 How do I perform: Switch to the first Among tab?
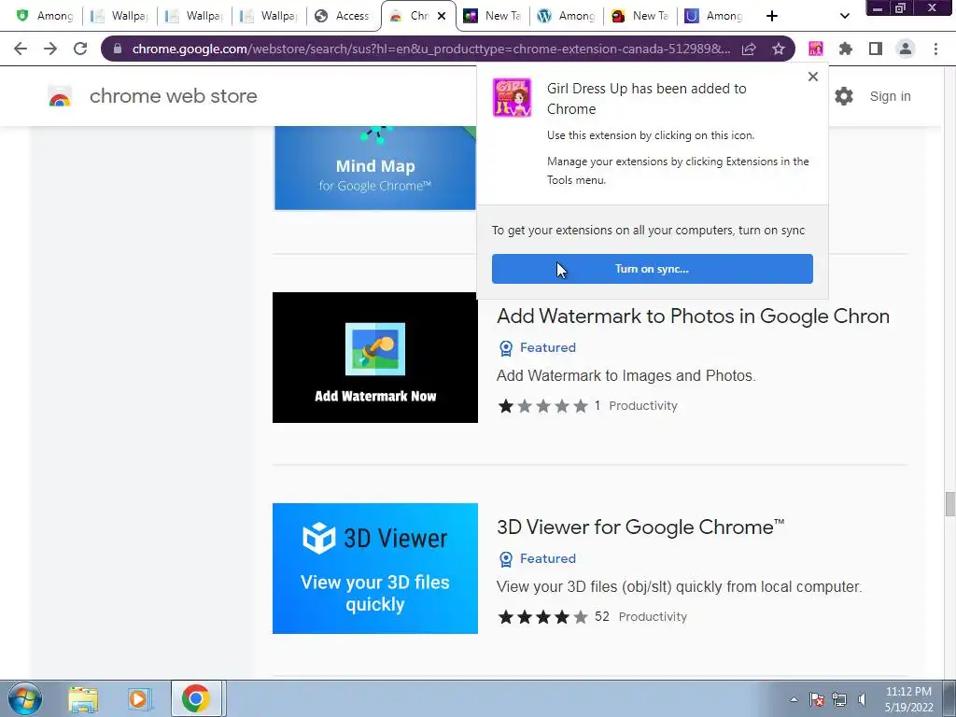43,16
